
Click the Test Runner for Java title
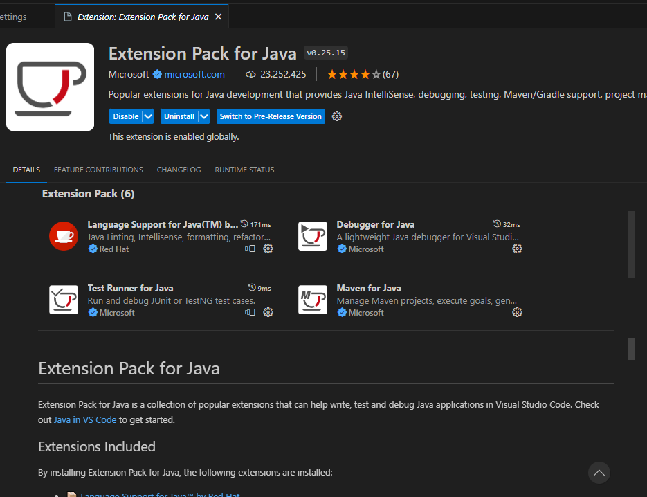[x=130, y=288]
